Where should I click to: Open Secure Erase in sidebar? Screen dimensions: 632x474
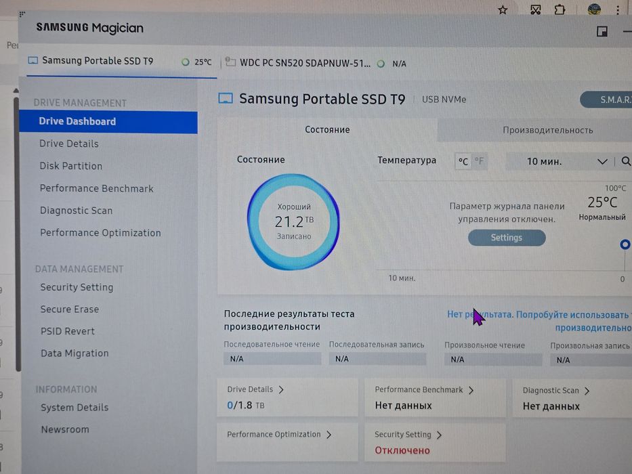[70, 309]
